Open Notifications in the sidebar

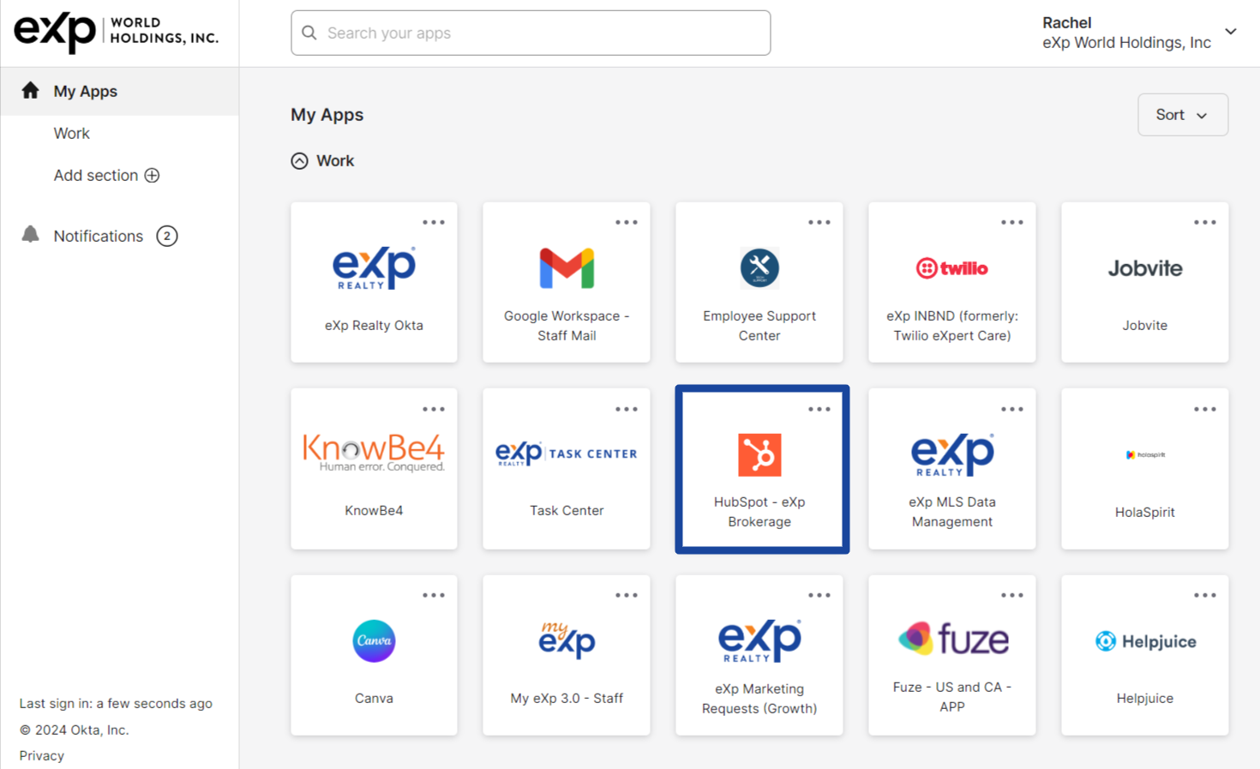pyautogui.click(x=99, y=236)
